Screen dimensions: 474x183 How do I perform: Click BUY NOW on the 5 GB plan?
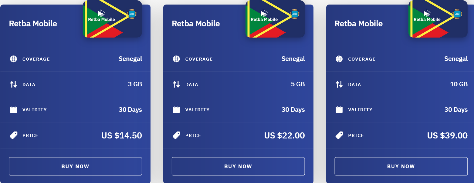coord(238,166)
